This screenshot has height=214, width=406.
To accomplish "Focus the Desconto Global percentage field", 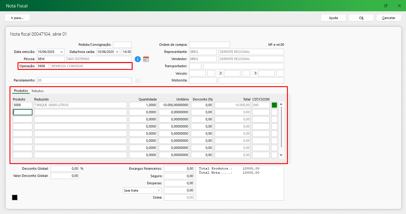I will point(65,169).
